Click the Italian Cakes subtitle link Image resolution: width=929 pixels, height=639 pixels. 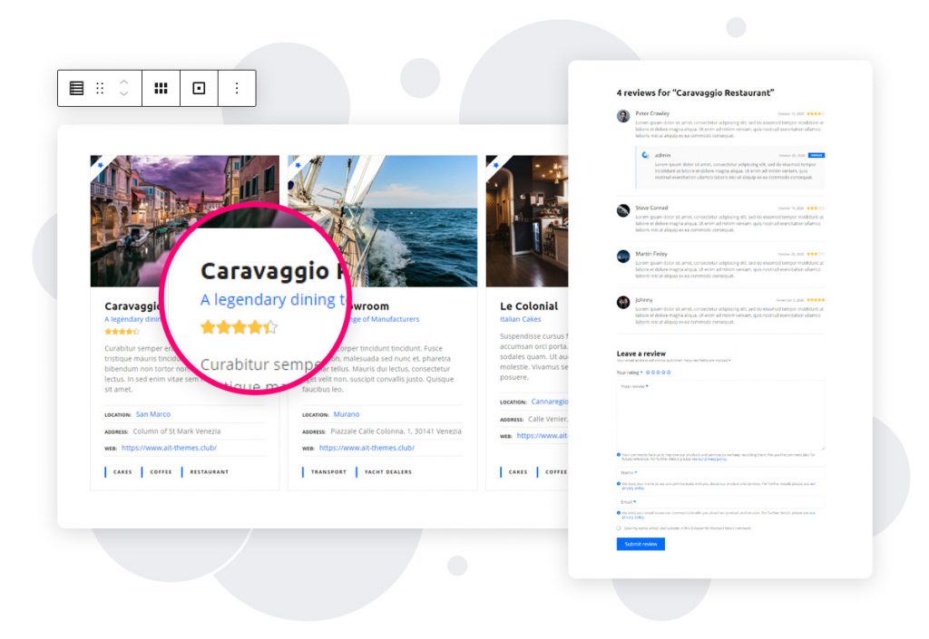point(520,319)
